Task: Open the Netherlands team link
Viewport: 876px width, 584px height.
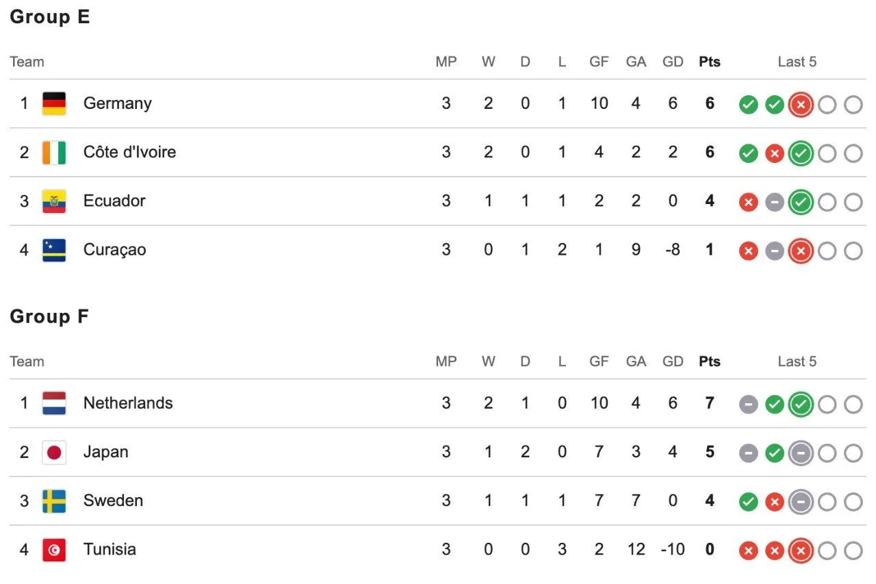Action: coord(128,403)
